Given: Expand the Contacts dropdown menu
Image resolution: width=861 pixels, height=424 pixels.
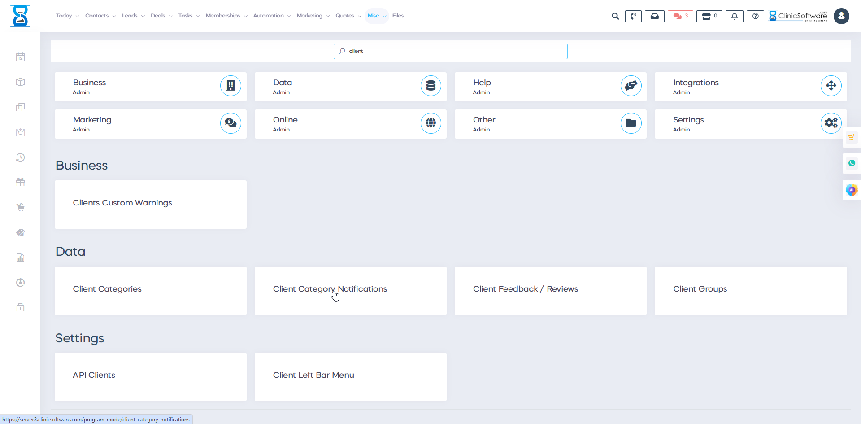Looking at the screenshot, I should [100, 16].
